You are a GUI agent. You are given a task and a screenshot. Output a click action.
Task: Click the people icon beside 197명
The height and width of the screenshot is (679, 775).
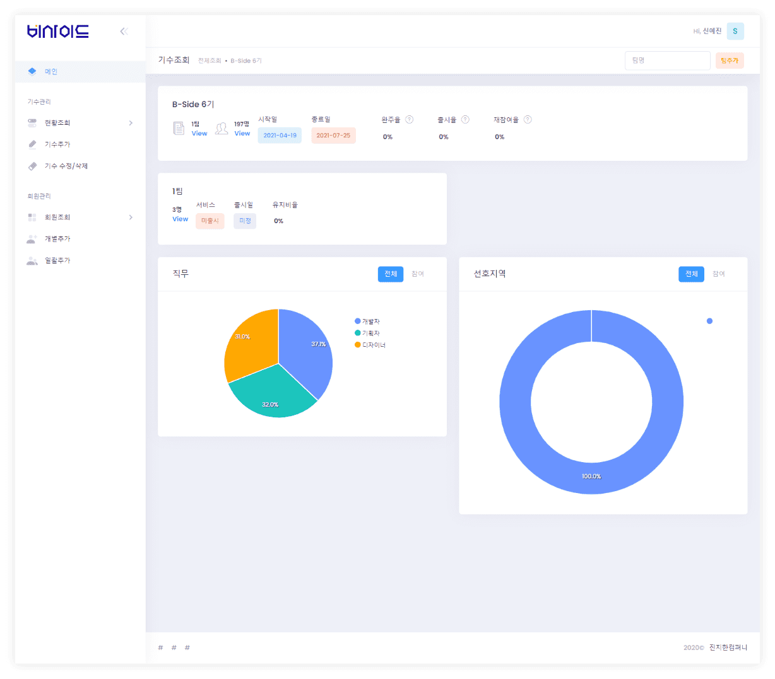coord(222,129)
